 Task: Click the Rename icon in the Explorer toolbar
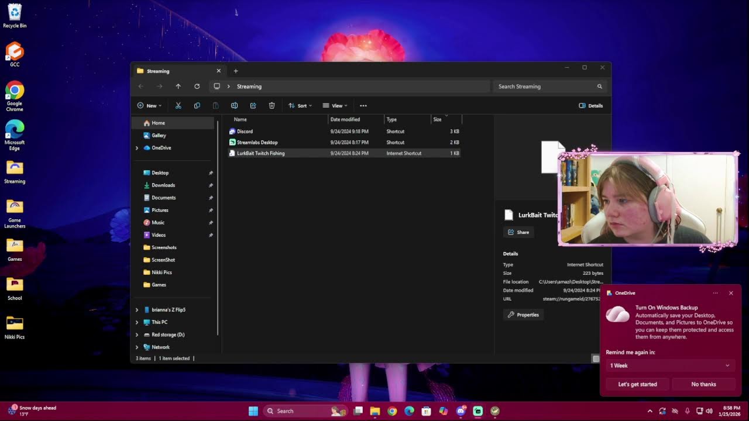pos(234,106)
